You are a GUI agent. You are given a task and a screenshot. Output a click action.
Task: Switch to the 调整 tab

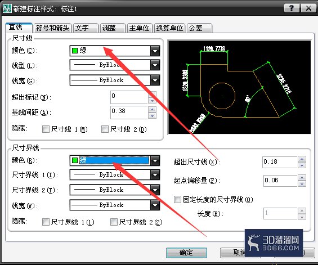pyautogui.click(x=113, y=28)
